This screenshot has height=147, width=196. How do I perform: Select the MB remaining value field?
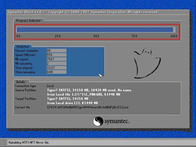coord(57,63)
